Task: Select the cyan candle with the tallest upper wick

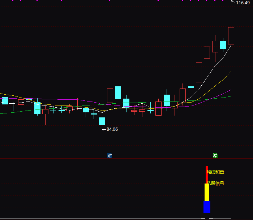Action: coord(118,92)
